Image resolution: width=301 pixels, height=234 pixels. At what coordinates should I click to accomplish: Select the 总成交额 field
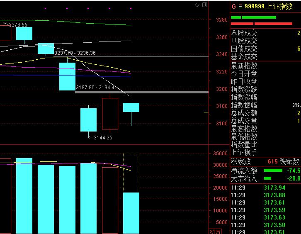click(x=265, y=113)
